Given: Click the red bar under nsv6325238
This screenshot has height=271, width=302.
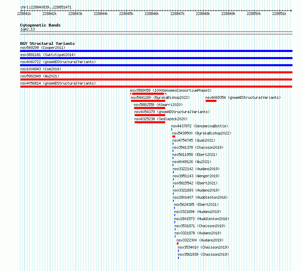Looking at the screenshot, I should (x=150, y=122).
